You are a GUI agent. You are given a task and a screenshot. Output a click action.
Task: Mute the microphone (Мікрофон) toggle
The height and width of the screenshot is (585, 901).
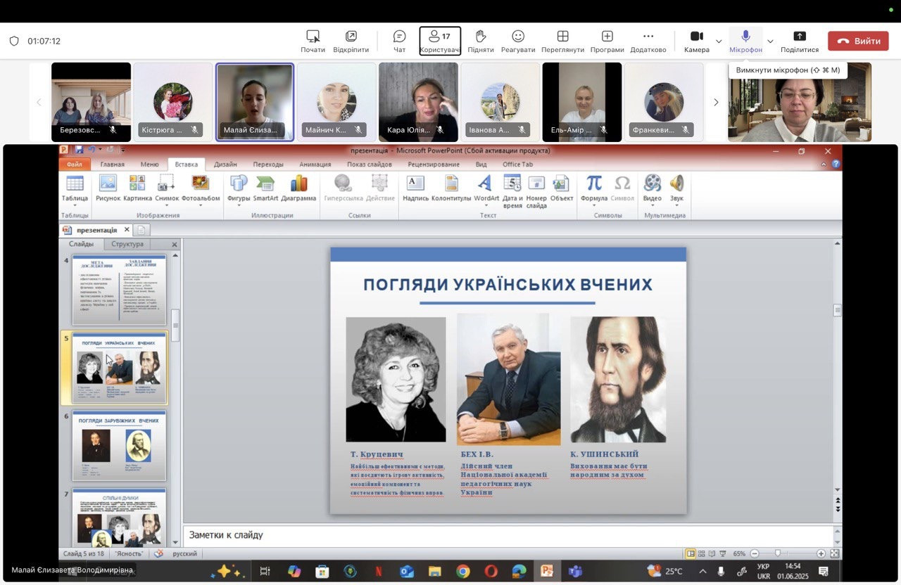tap(745, 41)
